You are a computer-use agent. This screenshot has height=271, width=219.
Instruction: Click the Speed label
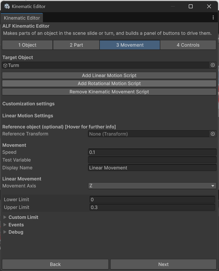tap(9, 152)
